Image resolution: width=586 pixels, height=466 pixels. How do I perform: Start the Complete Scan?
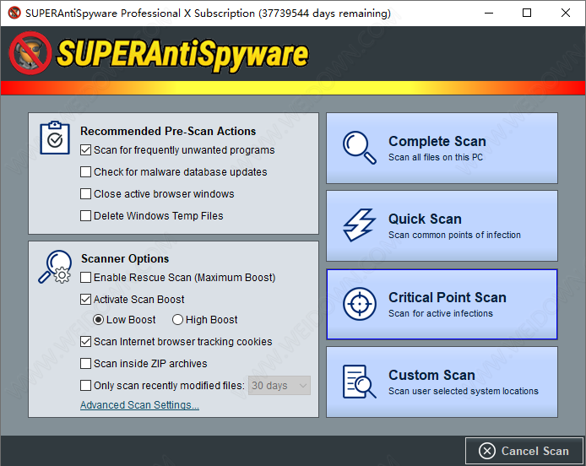[442, 148]
